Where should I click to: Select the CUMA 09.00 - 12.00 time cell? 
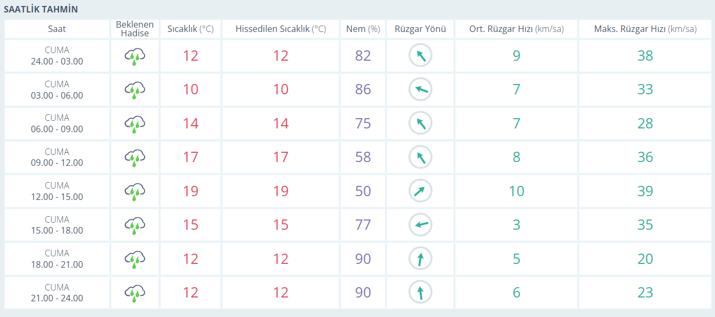[57, 158]
